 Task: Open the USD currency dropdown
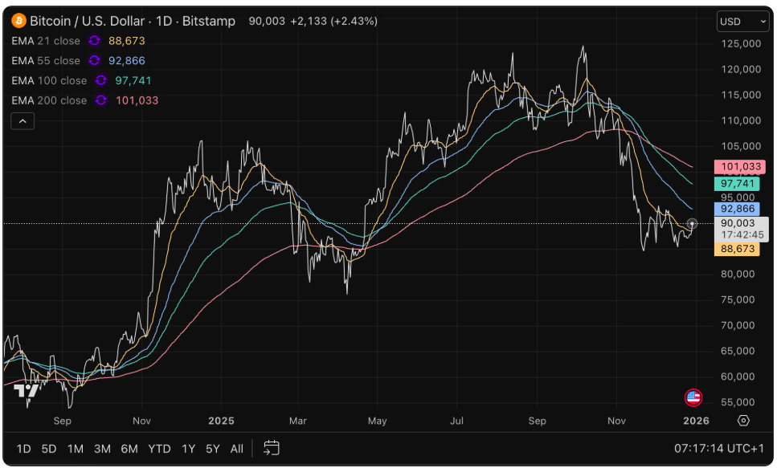click(742, 22)
